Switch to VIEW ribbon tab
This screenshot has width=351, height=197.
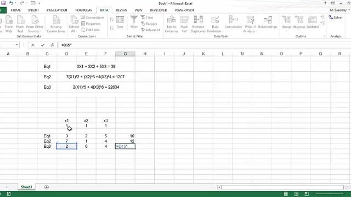tap(138, 10)
